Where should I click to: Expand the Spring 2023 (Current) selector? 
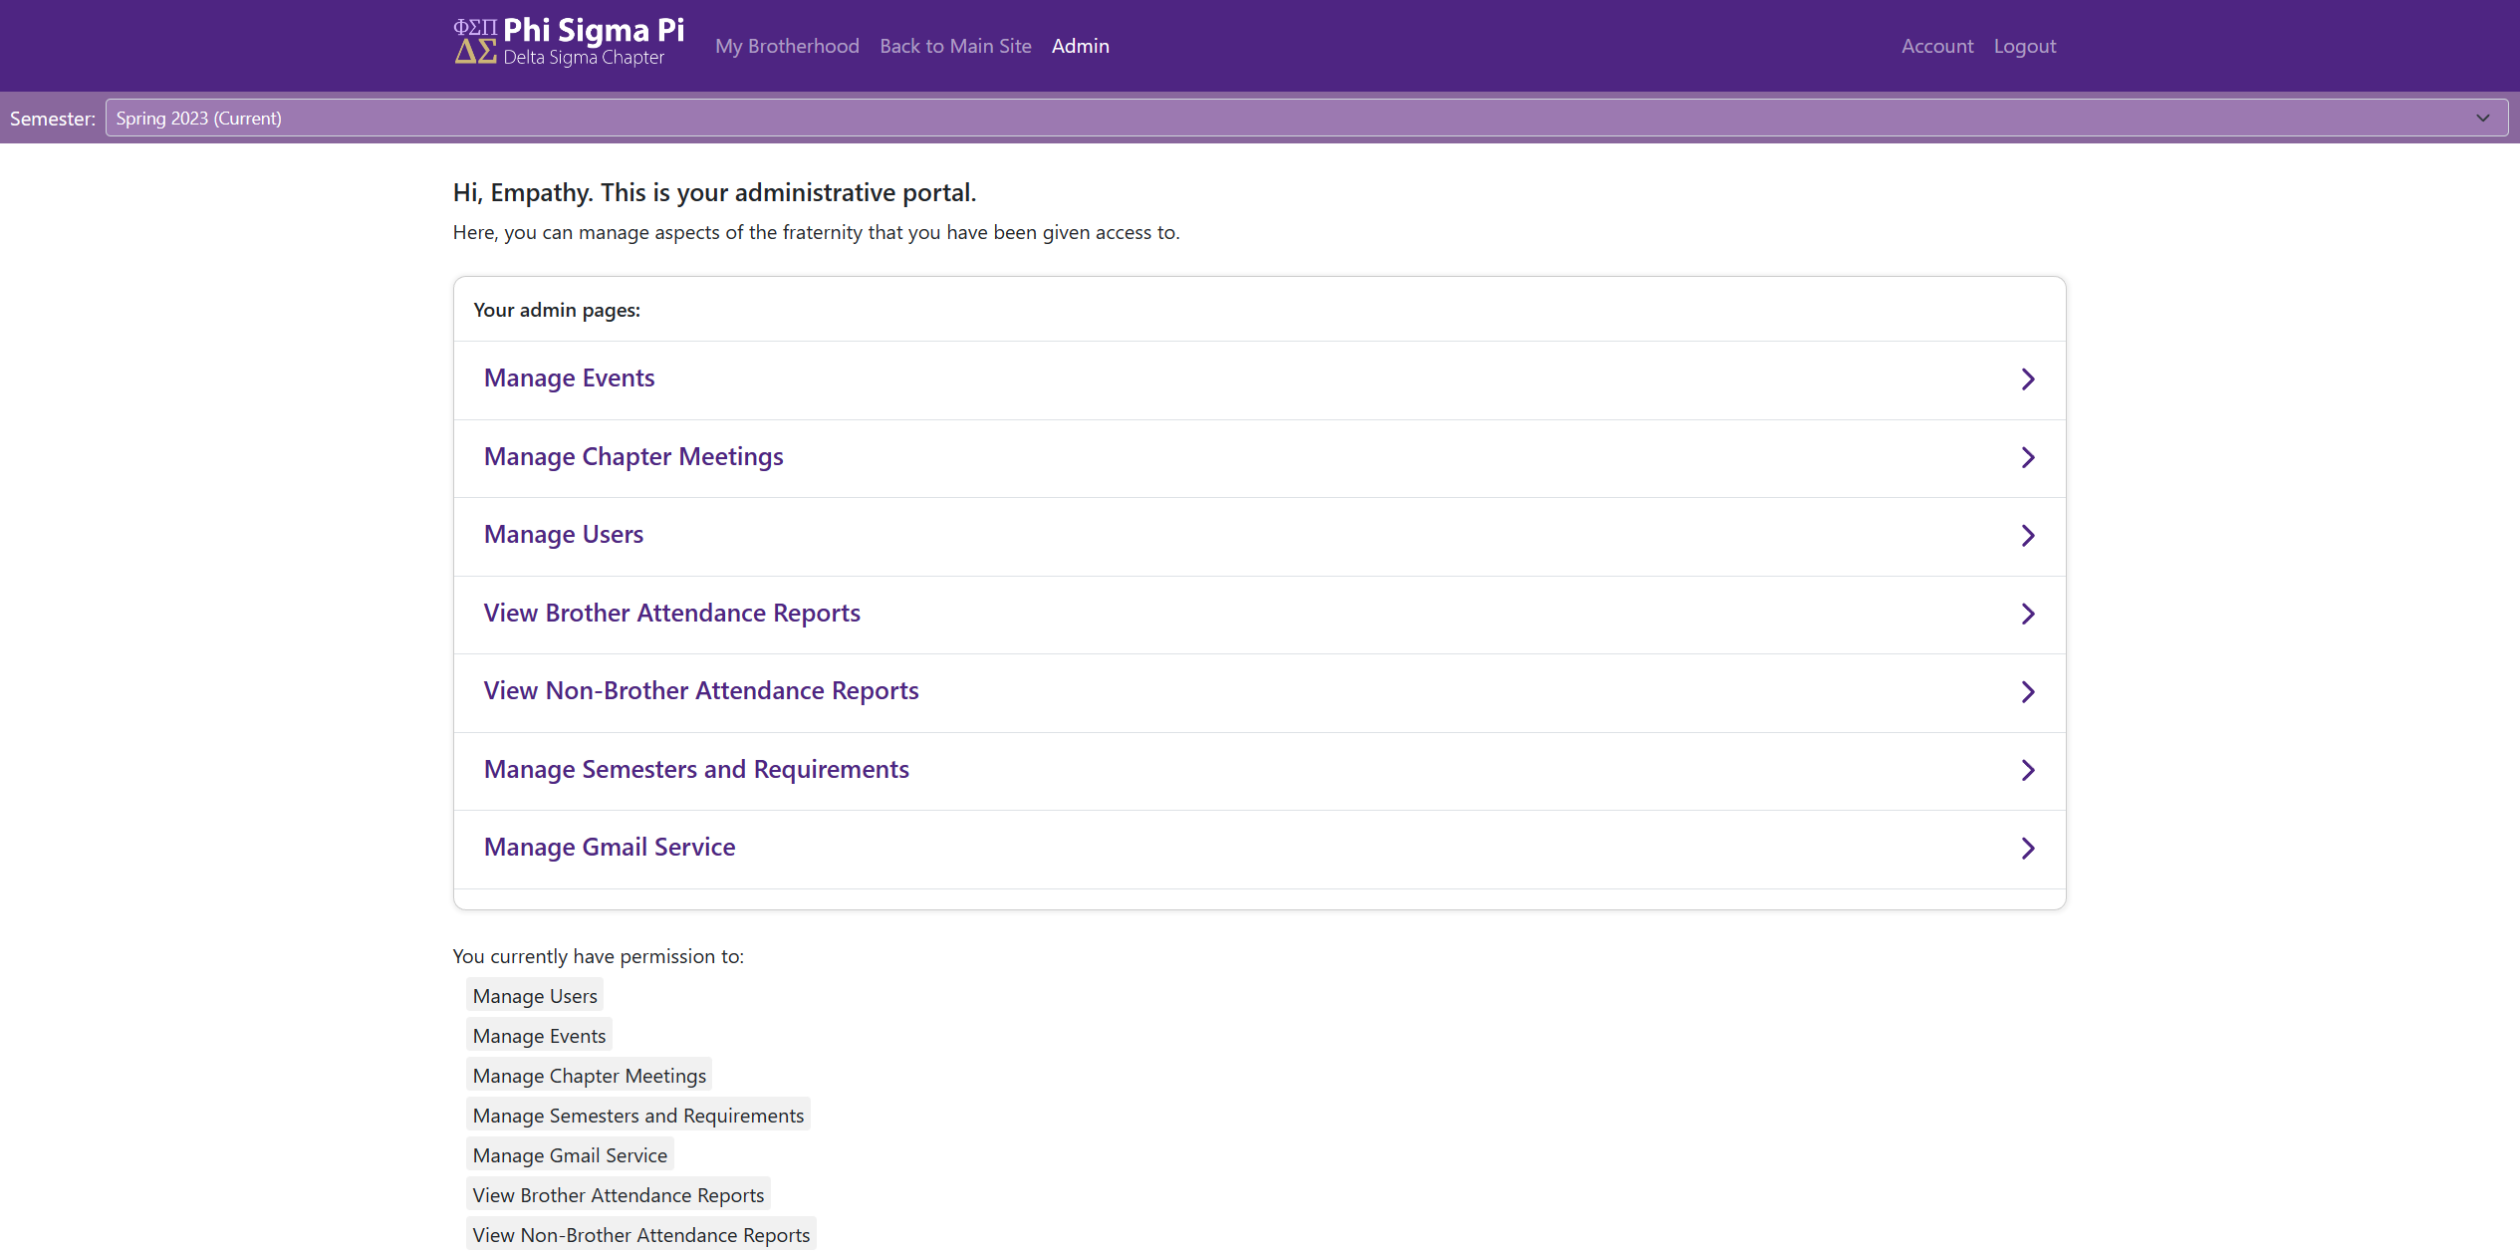[x=1306, y=118]
